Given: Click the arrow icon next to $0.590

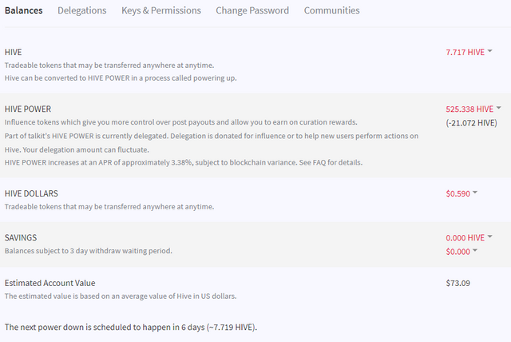Looking at the screenshot, I should click(x=475, y=193).
